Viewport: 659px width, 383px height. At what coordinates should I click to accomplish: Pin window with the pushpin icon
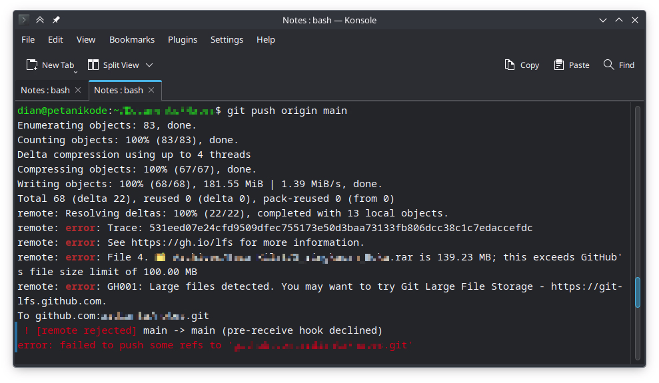(x=56, y=20)
